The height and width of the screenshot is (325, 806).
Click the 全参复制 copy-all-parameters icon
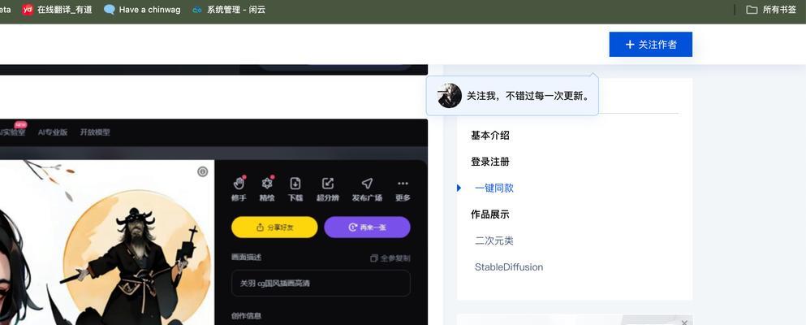[x=374, y=258]
